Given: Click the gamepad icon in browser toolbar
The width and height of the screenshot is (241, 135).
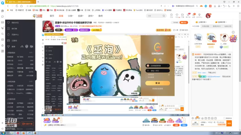Looking at the screenshot, I should (x=201, y=6).
